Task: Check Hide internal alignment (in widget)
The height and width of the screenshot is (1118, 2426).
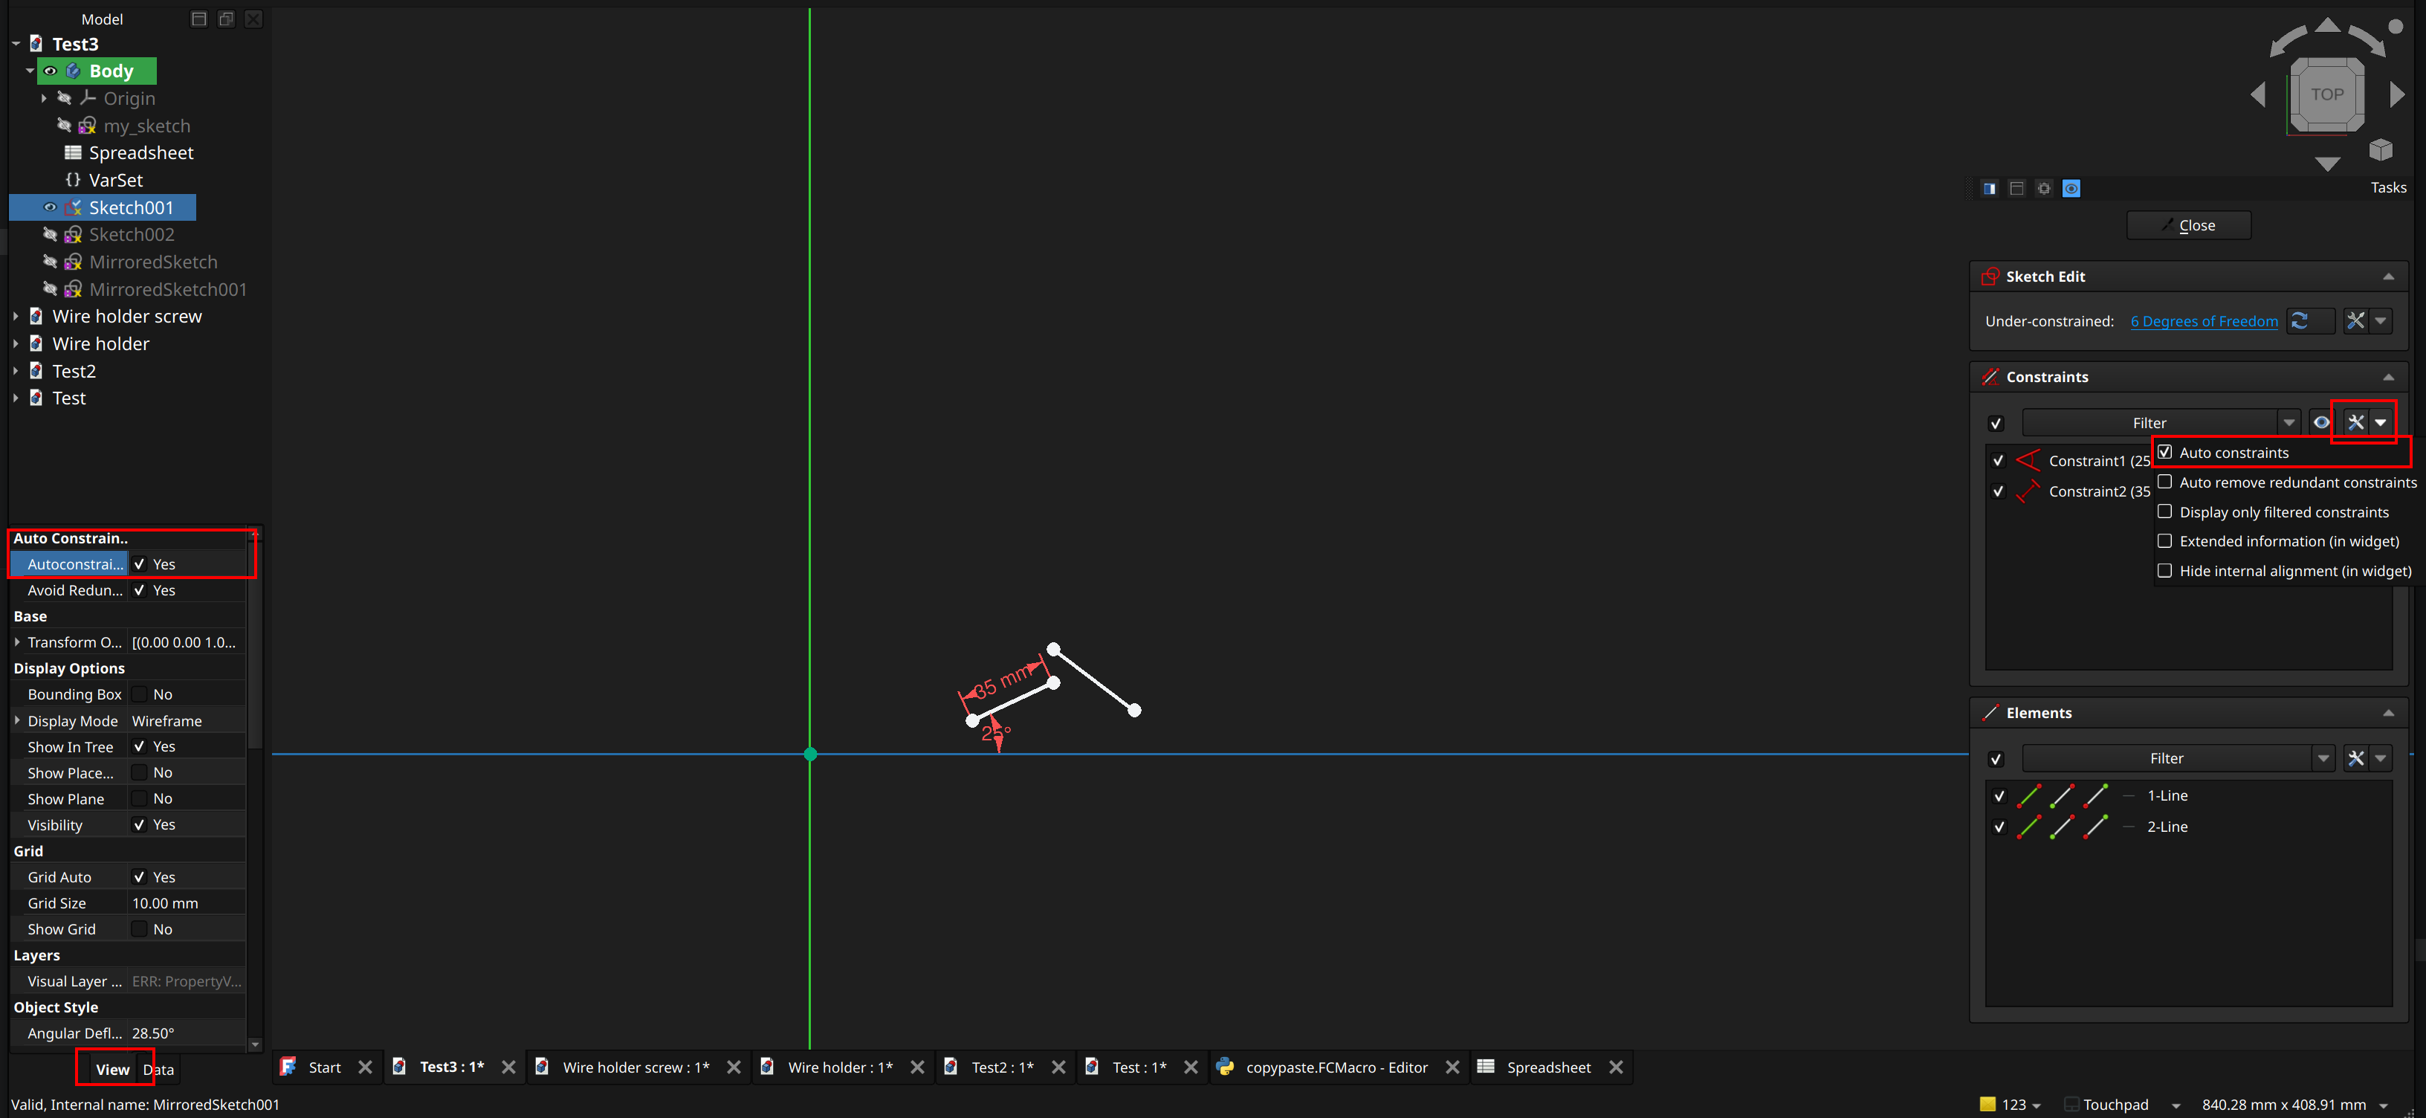Action: tap(2164, 571)
